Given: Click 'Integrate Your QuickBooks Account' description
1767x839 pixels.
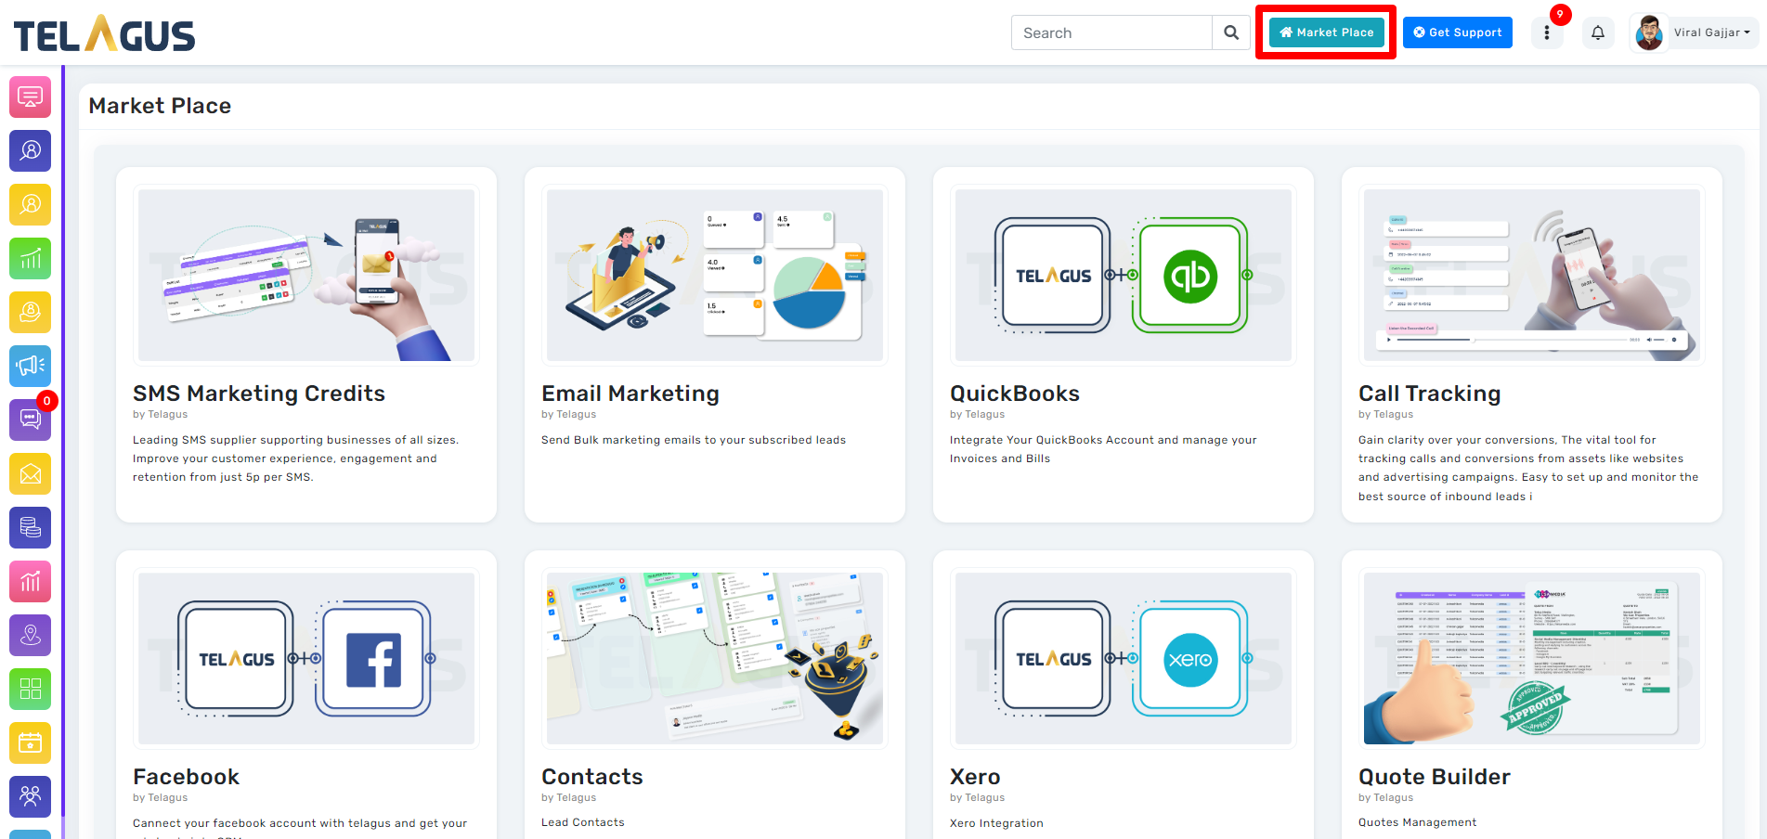Looking at the screenshot, I should pyautogui.click(x=1103, y=449).
